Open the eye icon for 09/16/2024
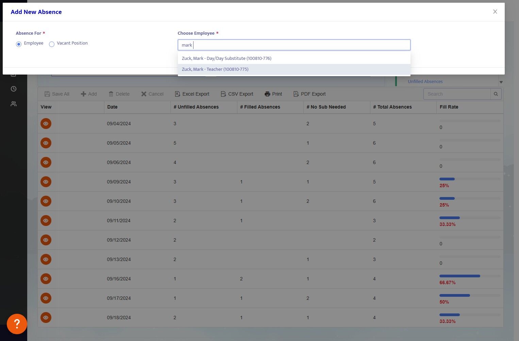 point(46,279)
